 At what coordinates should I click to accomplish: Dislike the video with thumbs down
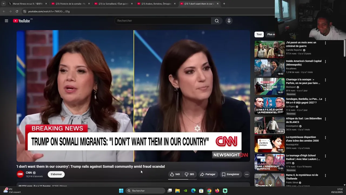pyautogui.click(x=189, y=174)
